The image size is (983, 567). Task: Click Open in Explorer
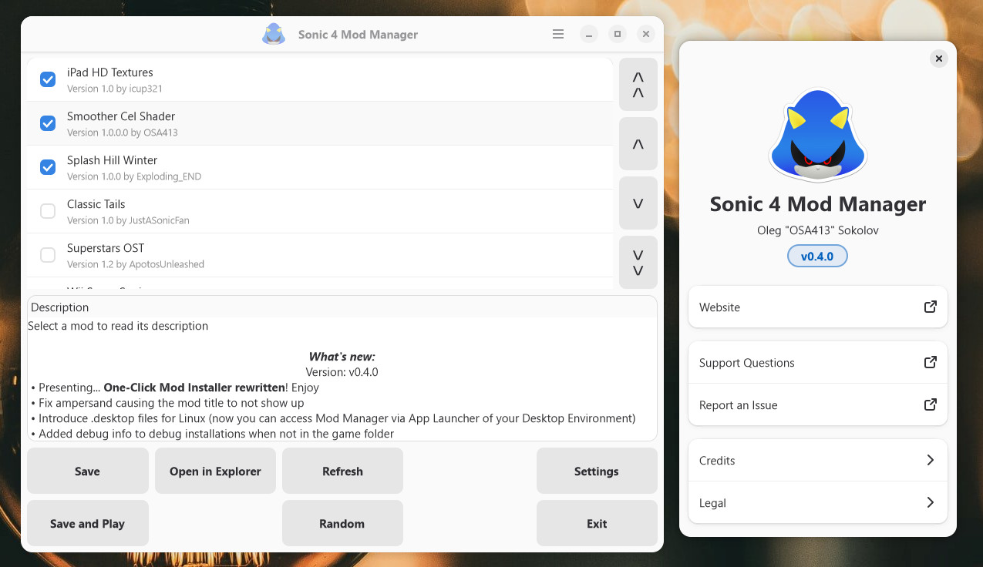pyautogui.click(x=215, y=471)
